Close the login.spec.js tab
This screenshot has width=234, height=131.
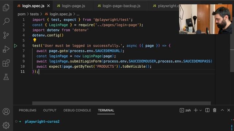click(49, 6)
